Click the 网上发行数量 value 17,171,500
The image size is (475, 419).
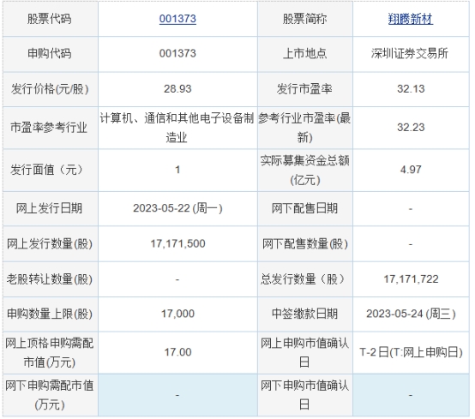coord(177,243)
